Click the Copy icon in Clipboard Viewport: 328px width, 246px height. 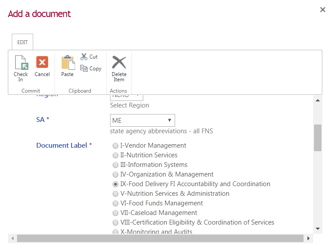pyautogui.click(x=84, y=68)
